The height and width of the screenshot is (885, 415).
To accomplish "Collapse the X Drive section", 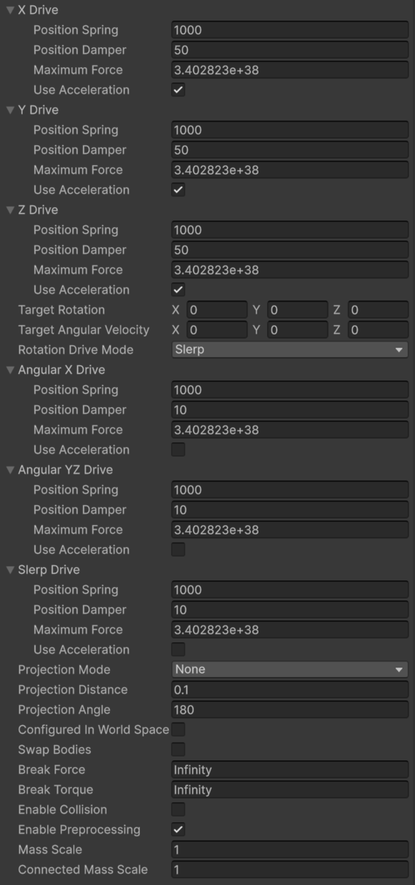I will (x=10, y=10).
